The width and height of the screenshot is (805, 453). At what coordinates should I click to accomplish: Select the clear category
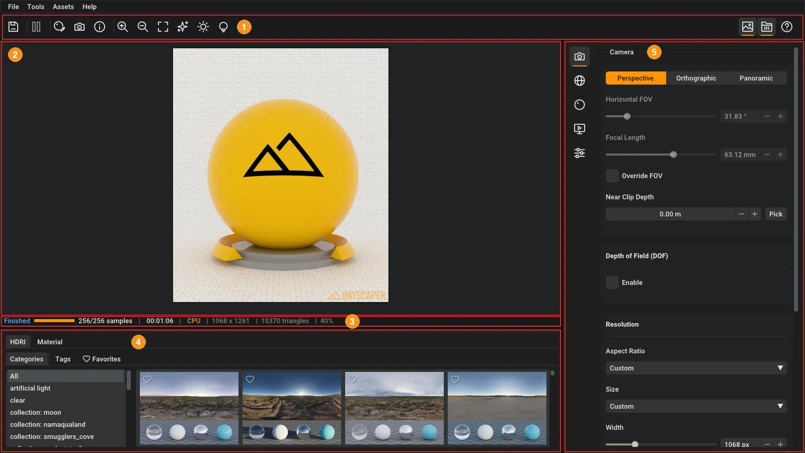tap(65, 400)
